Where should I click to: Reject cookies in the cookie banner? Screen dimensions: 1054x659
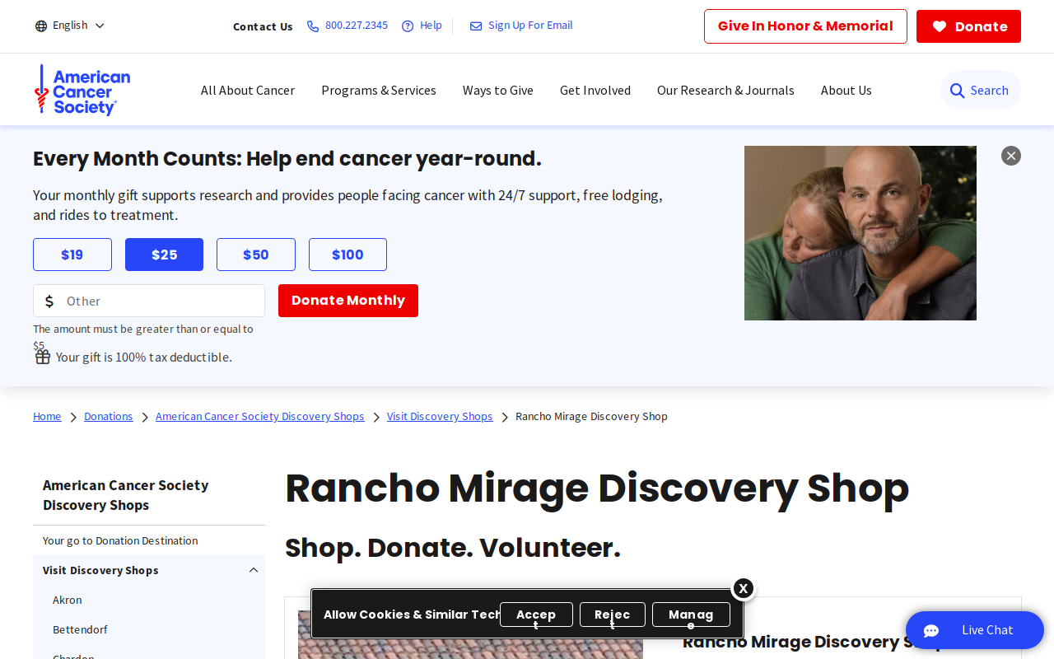coord(613,615)
